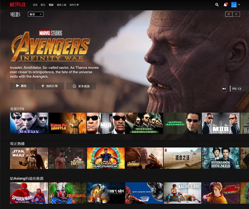The height and width of the screenshot is (209, 249).
Task: Click the 更多資訊 info button
Action: pyautogui.click(x=81, y=86)
